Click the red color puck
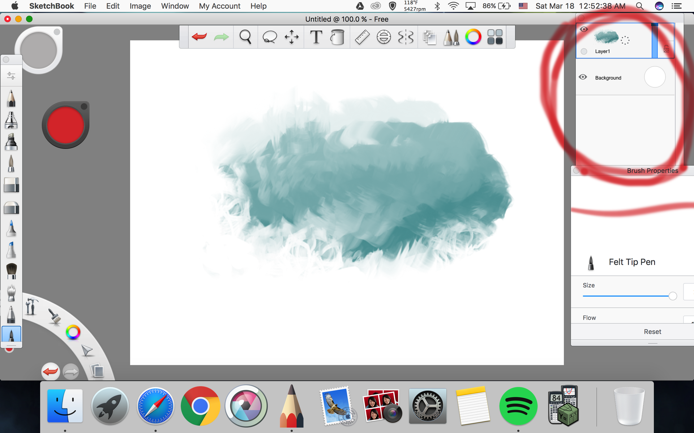The image size is (694, 433). point(65,125)
